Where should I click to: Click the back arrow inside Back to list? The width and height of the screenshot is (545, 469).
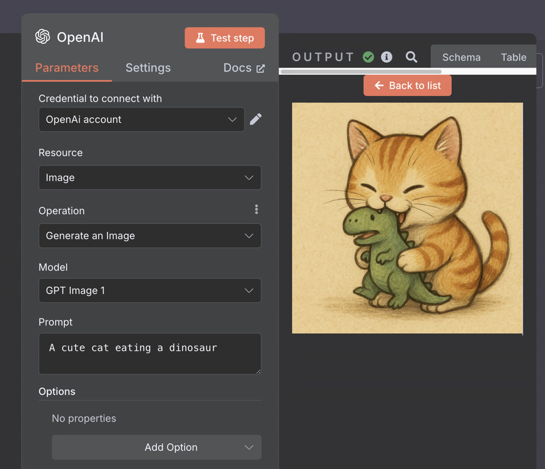pyautogui.click(x=379, y=85)
